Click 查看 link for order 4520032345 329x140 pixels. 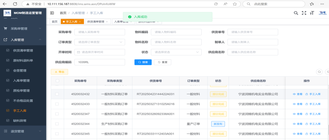298,134
